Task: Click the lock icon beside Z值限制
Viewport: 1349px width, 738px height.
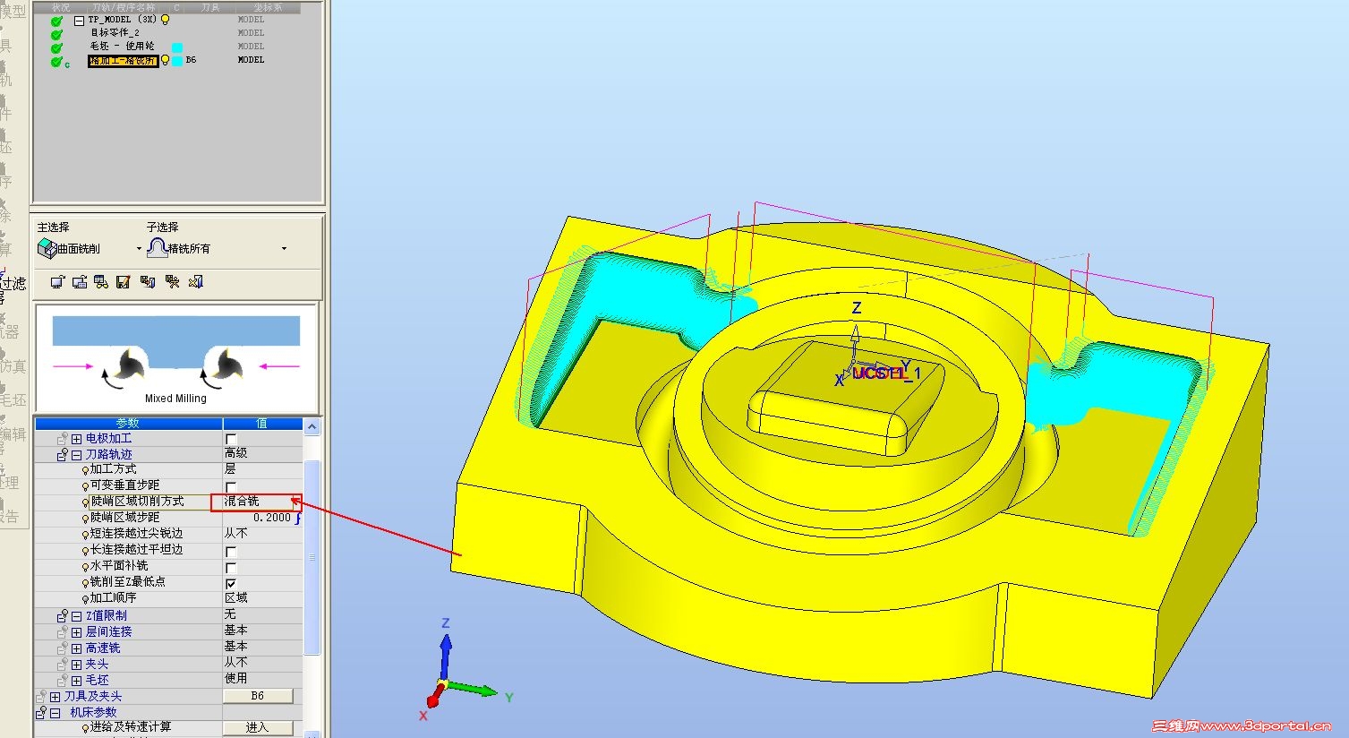Action: click(63, 616)
